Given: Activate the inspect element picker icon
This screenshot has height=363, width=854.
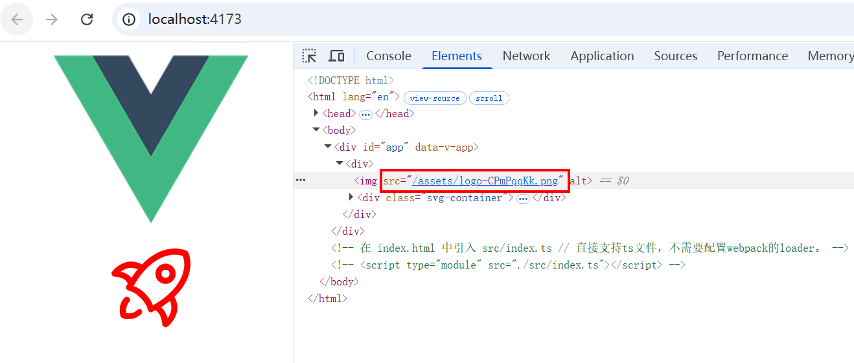Looking at the screenshot, I should click(x=309, y=56).
